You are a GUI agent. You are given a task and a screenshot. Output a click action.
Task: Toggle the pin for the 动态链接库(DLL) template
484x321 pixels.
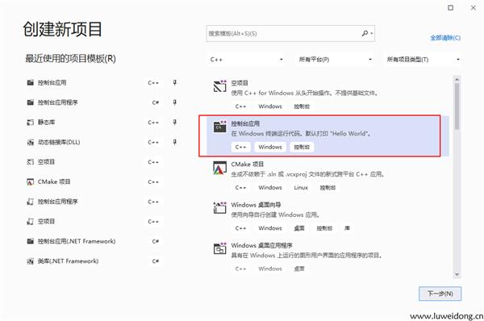click(175, 142)
